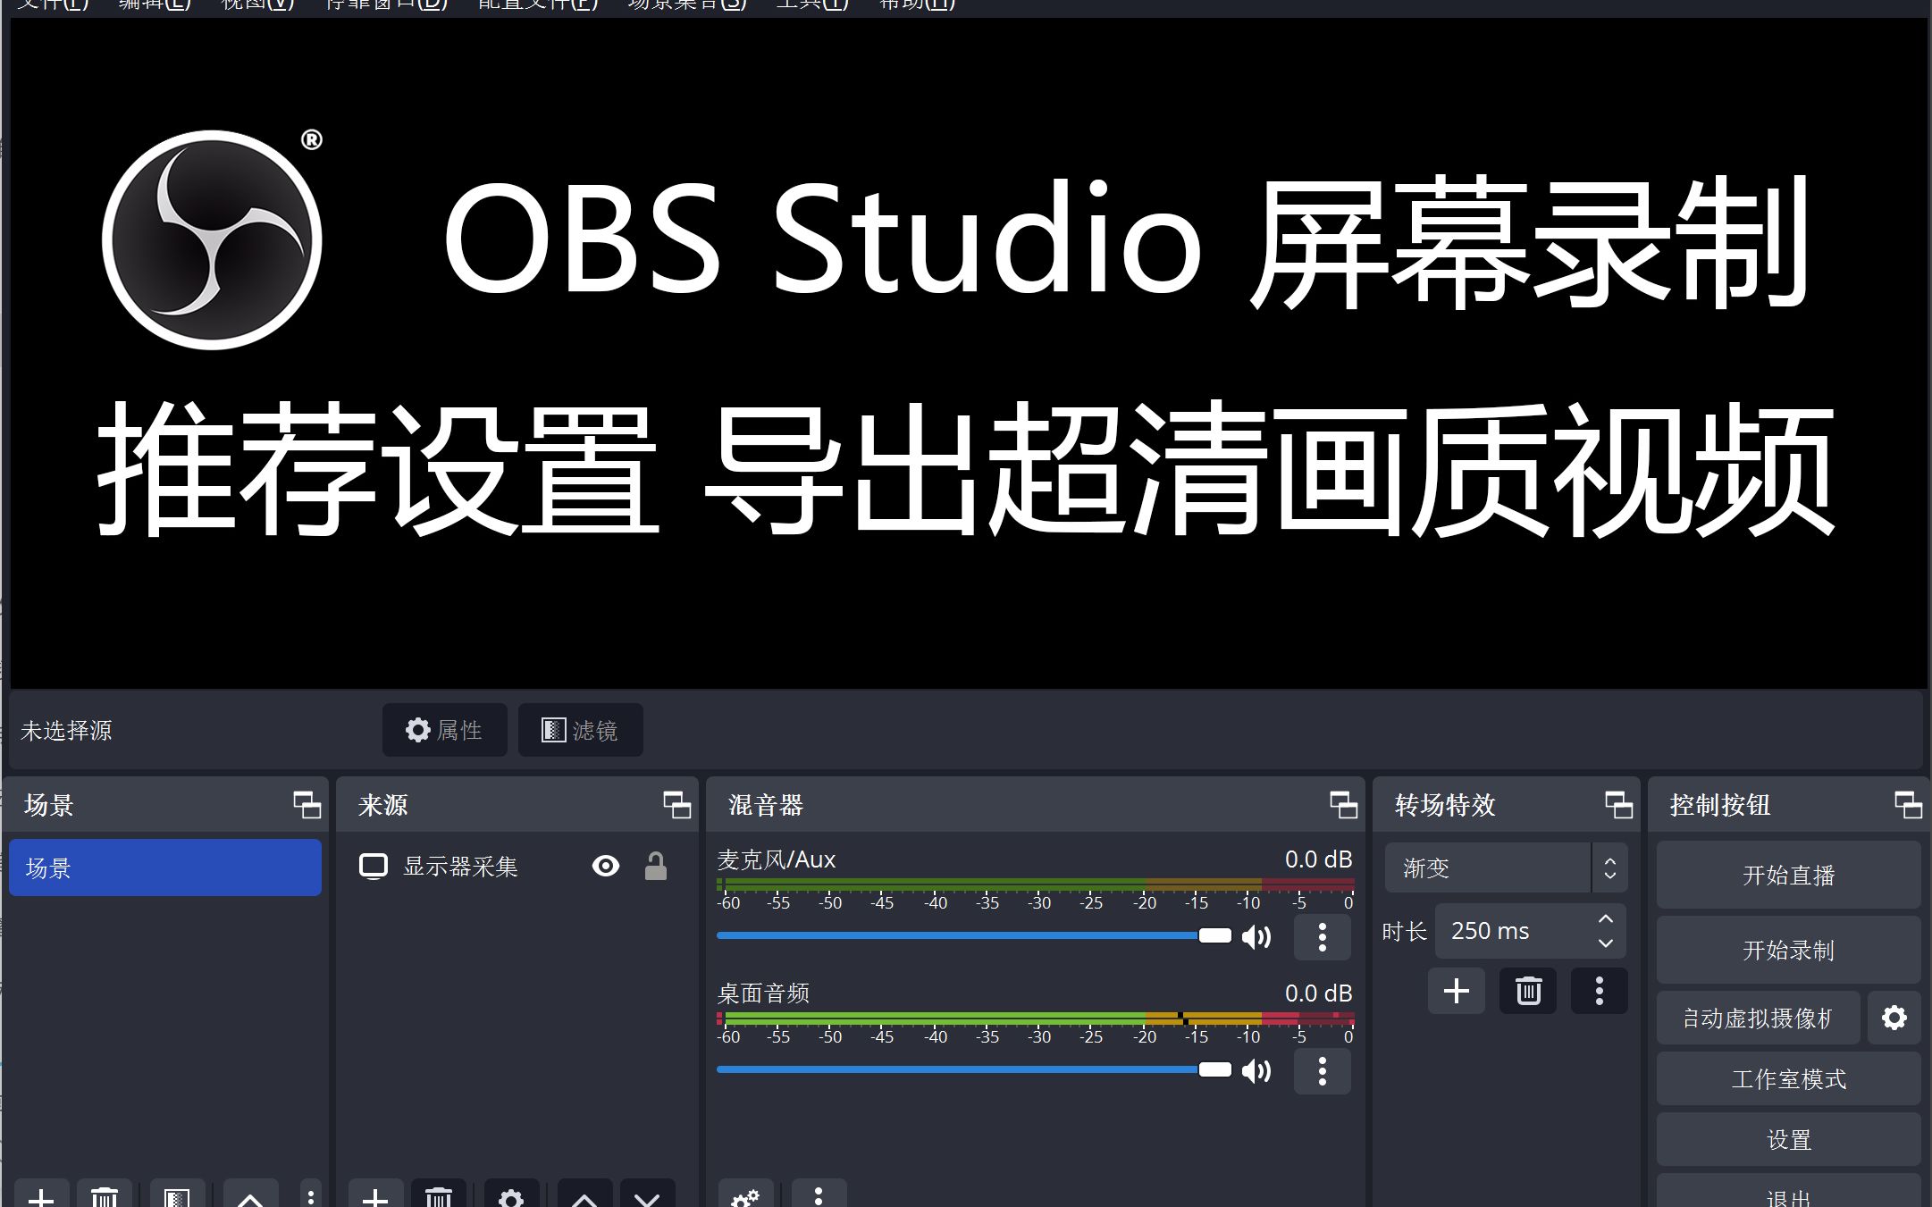
Task: Move the scene up with arrow icon
Action: coord(250,1195)
